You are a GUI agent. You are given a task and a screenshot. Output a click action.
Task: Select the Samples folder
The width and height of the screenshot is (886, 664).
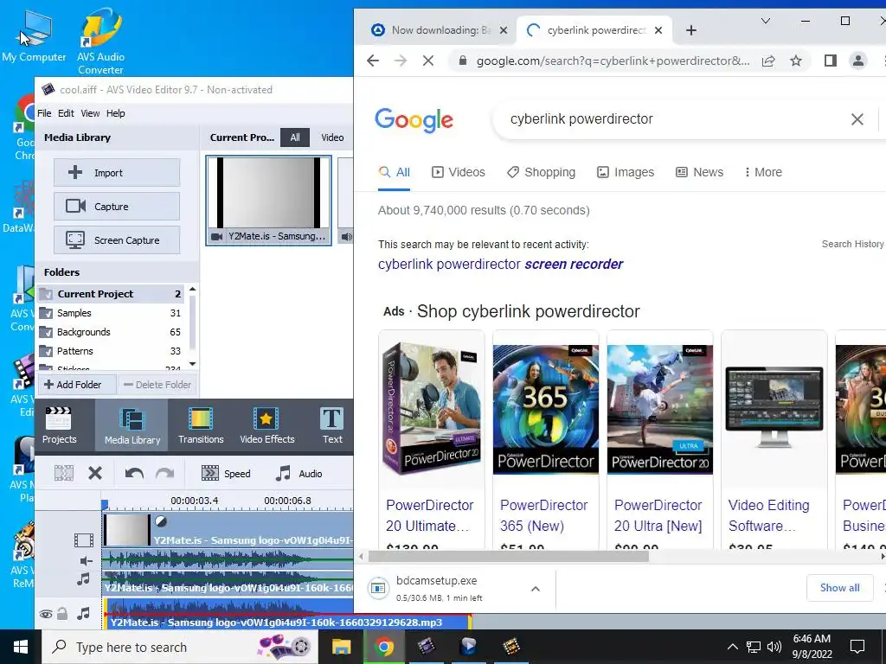coord(112,313)
